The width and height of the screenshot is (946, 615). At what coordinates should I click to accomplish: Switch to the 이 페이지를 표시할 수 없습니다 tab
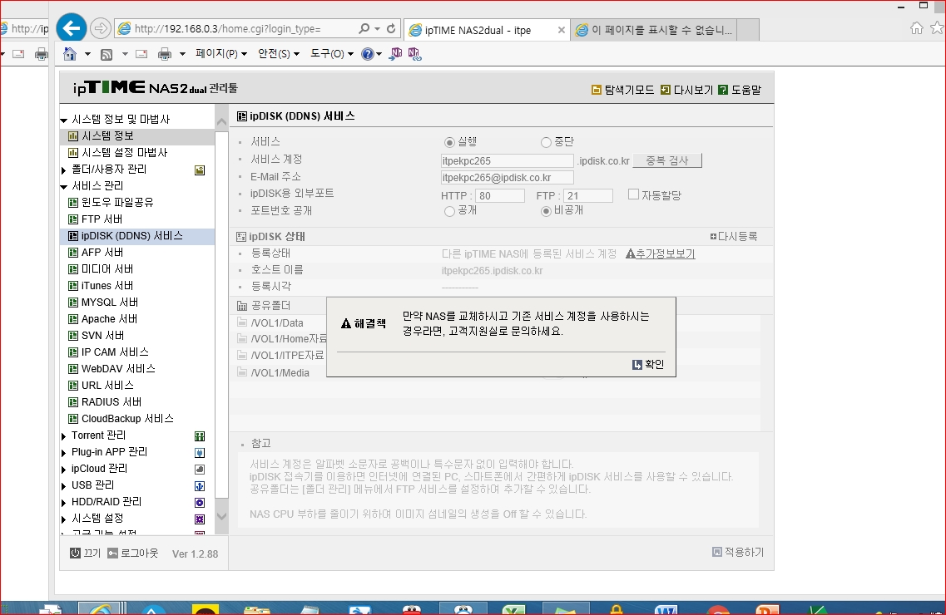pos(653,30)
